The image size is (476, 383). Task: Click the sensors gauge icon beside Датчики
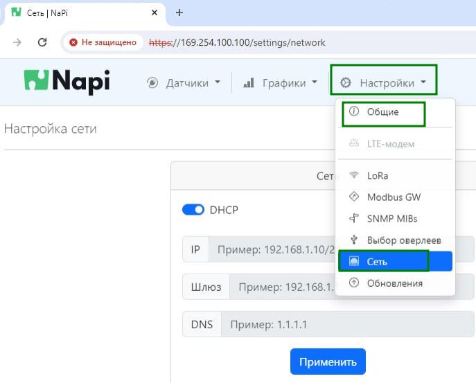pos(152,82)
